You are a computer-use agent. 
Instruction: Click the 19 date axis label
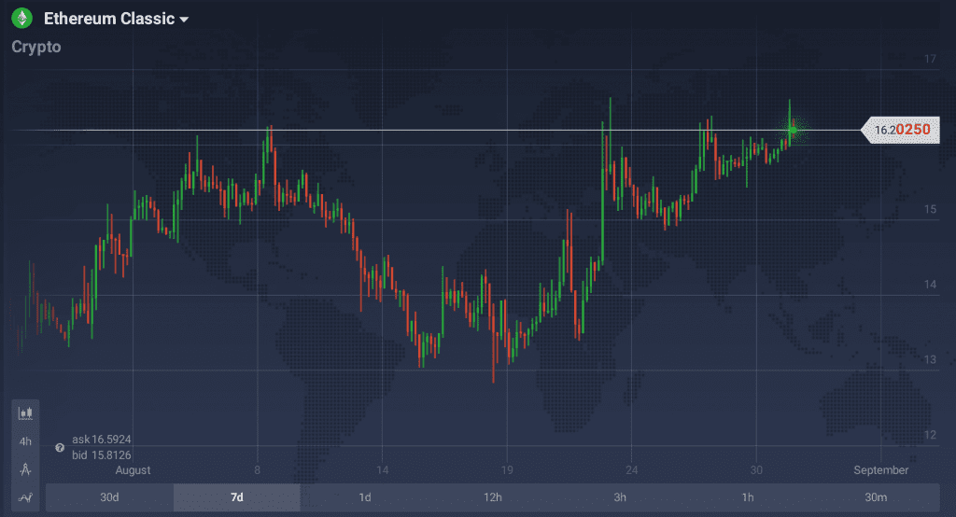[507, 470]
